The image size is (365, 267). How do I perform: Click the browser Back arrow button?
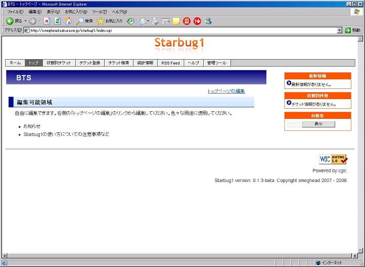(10, 21)
